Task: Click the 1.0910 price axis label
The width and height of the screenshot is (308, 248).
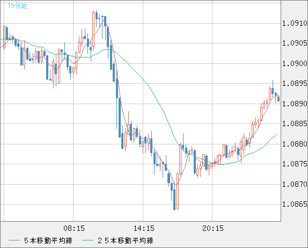Action: click(x=295, y=23)
